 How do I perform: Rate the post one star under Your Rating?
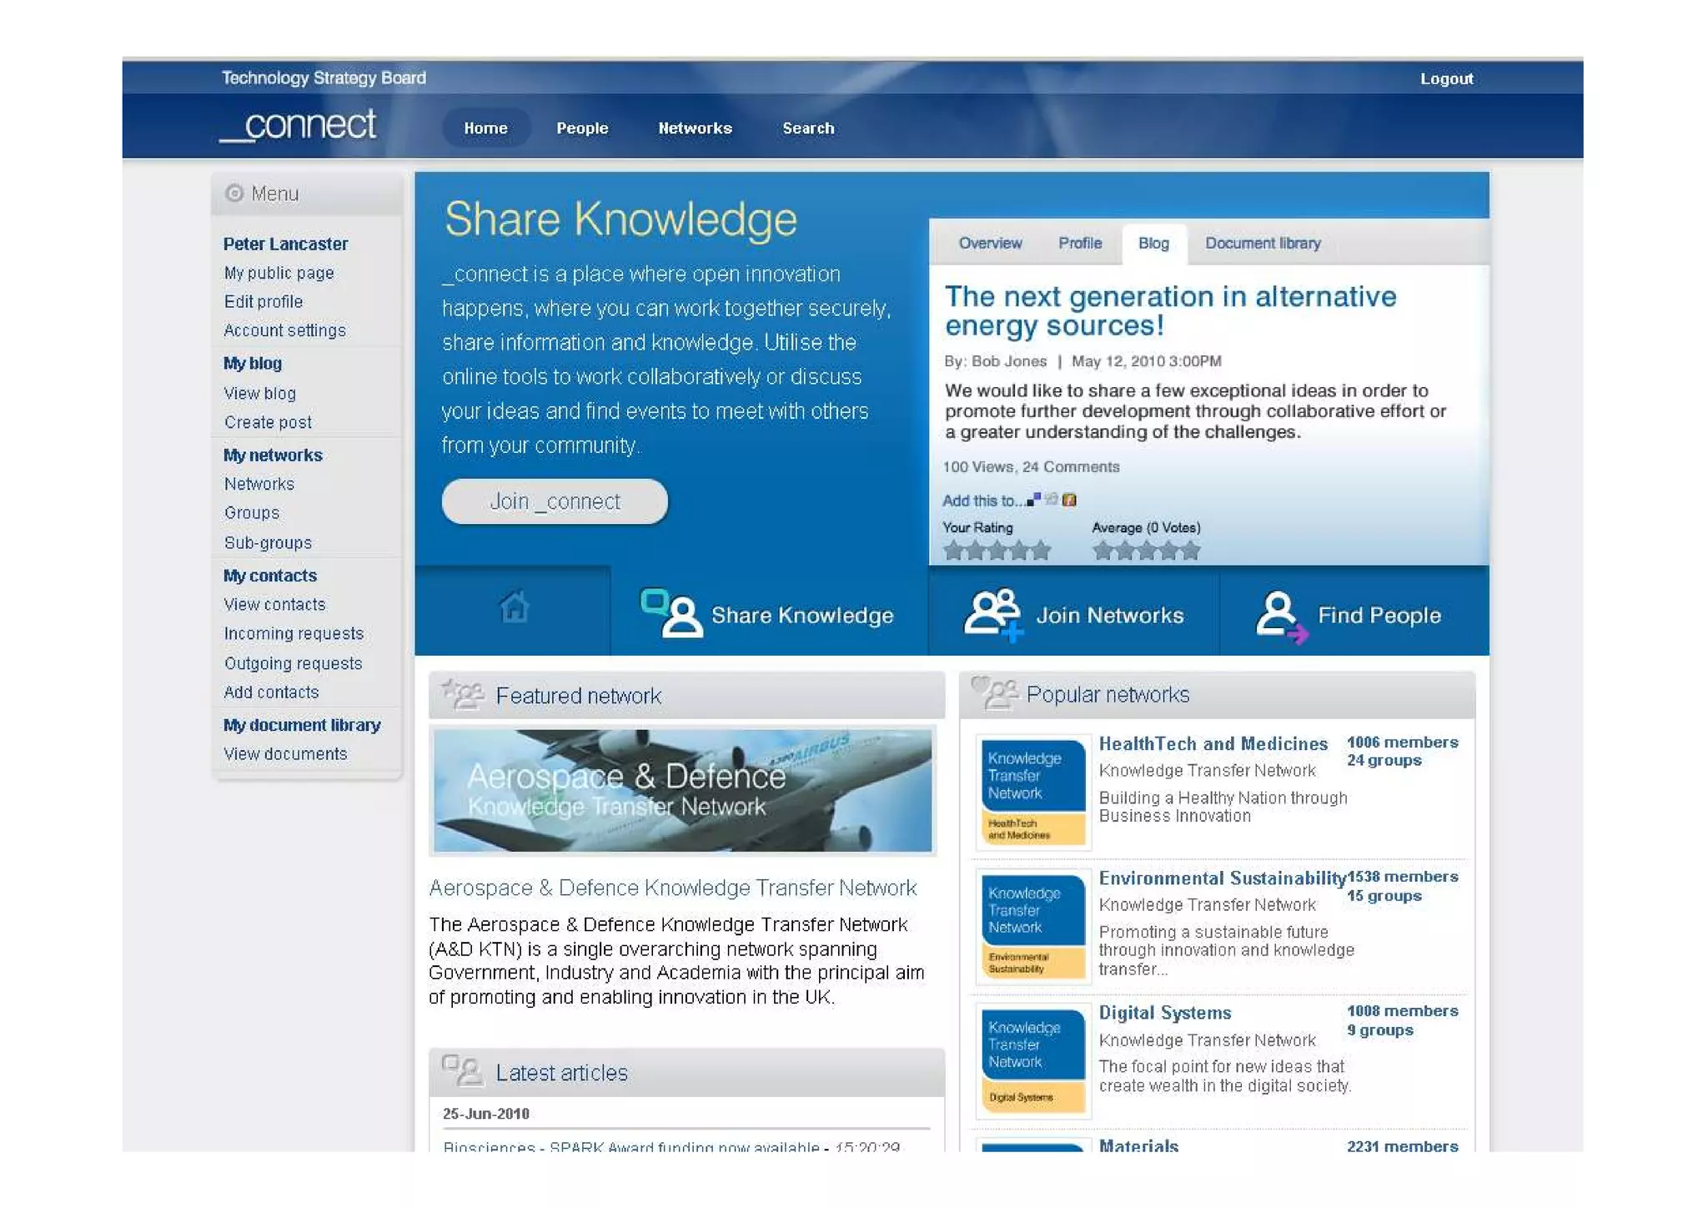point(953,551)
